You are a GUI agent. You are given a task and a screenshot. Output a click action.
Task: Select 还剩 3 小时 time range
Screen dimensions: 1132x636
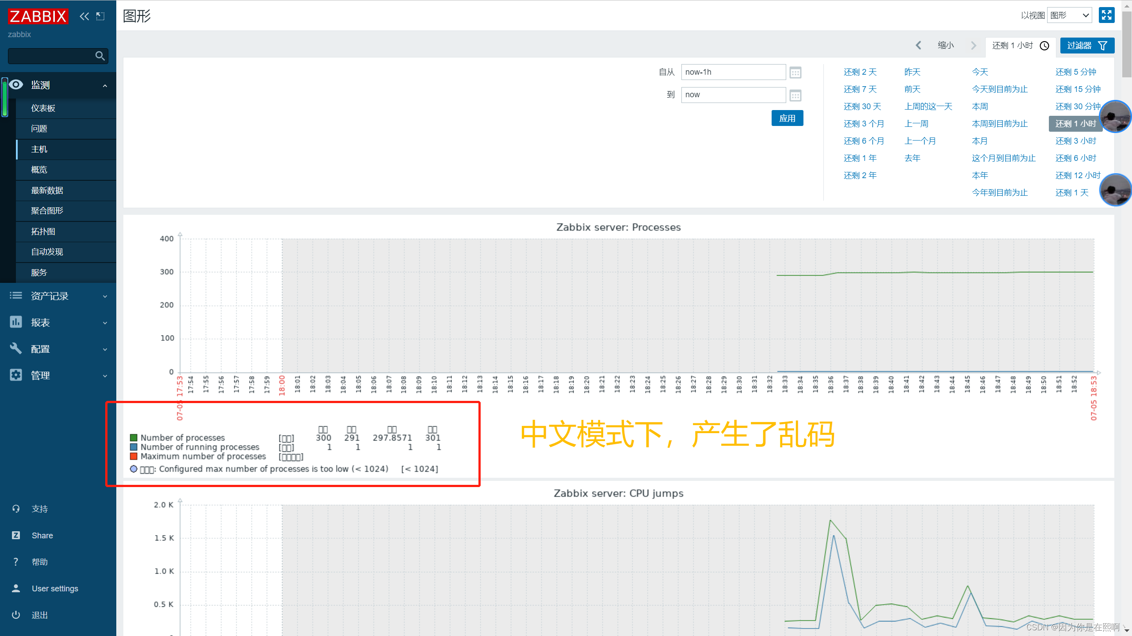point(1075,141)
